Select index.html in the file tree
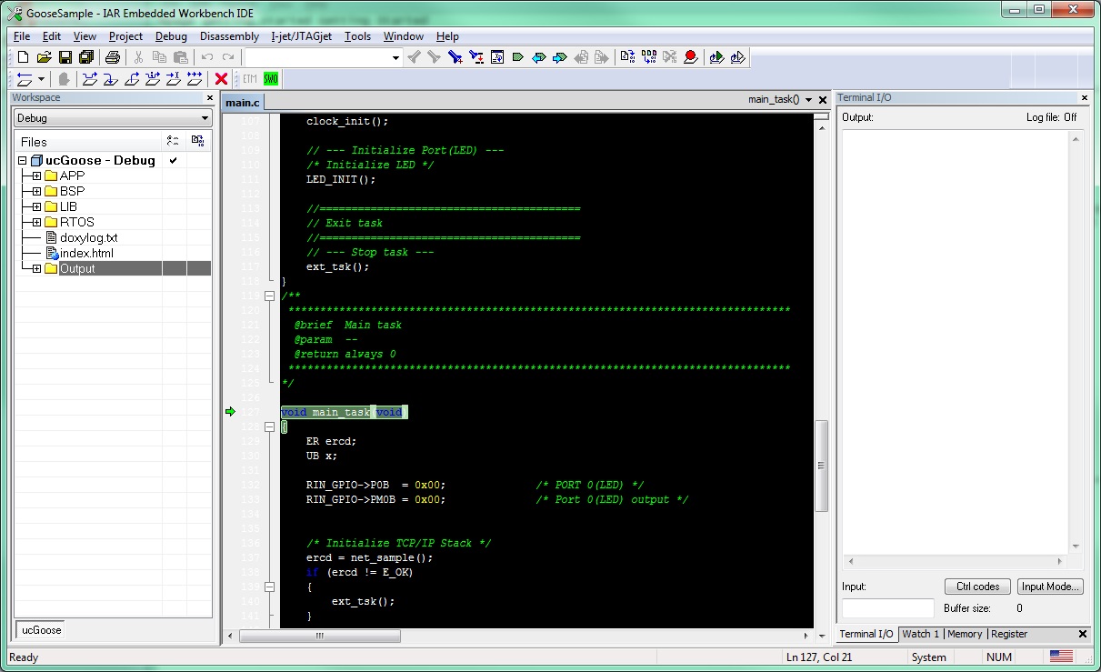The height and width of the screenshot is (672, 1101). tap(86, 253)
